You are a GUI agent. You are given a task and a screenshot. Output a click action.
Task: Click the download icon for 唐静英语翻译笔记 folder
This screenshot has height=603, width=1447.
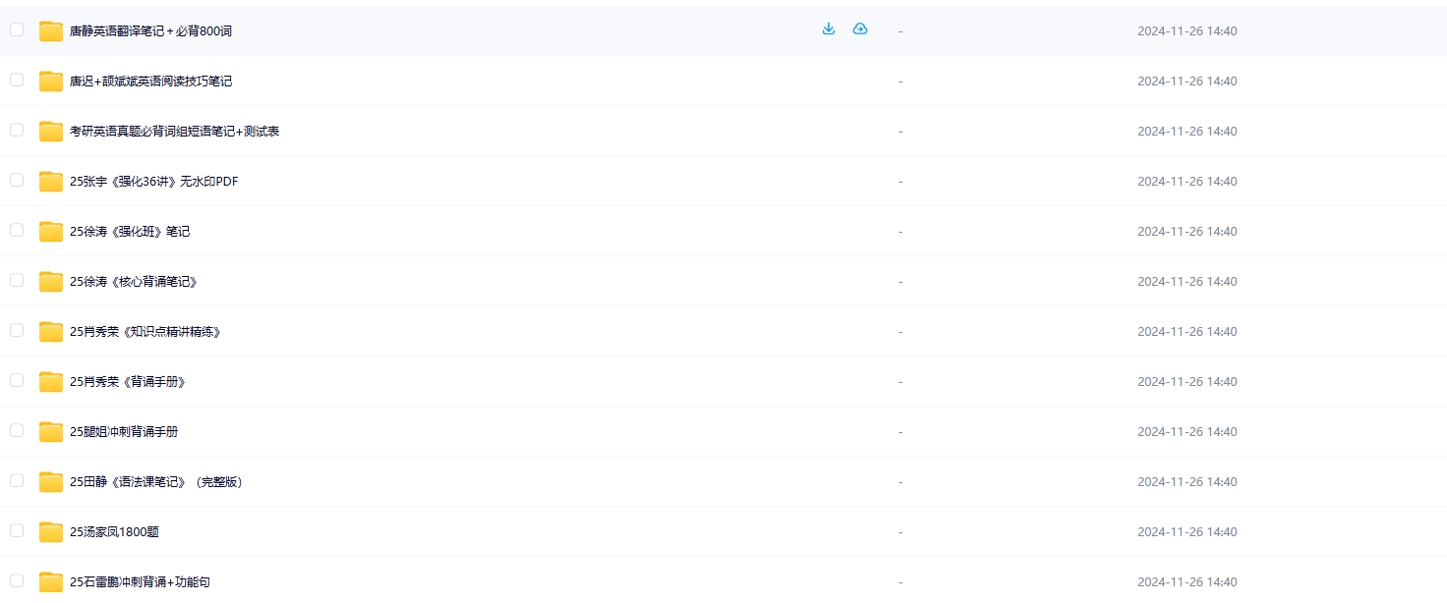(829, 29)
